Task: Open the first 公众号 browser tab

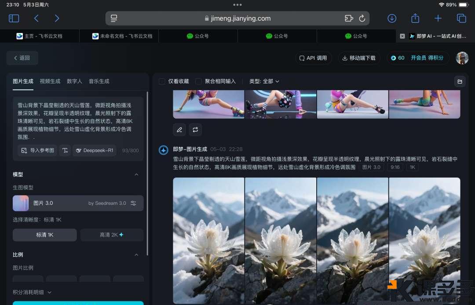Action: coord(198,36)
